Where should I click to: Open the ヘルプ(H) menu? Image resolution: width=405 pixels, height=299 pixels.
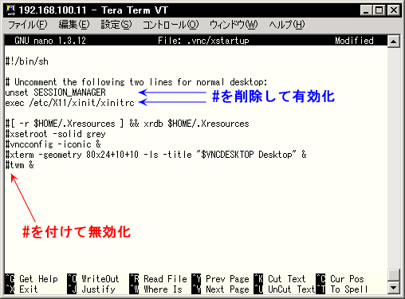click(x=287, y=25)
